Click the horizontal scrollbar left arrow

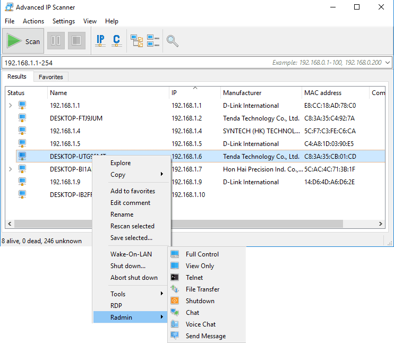[x=10, y=224]
